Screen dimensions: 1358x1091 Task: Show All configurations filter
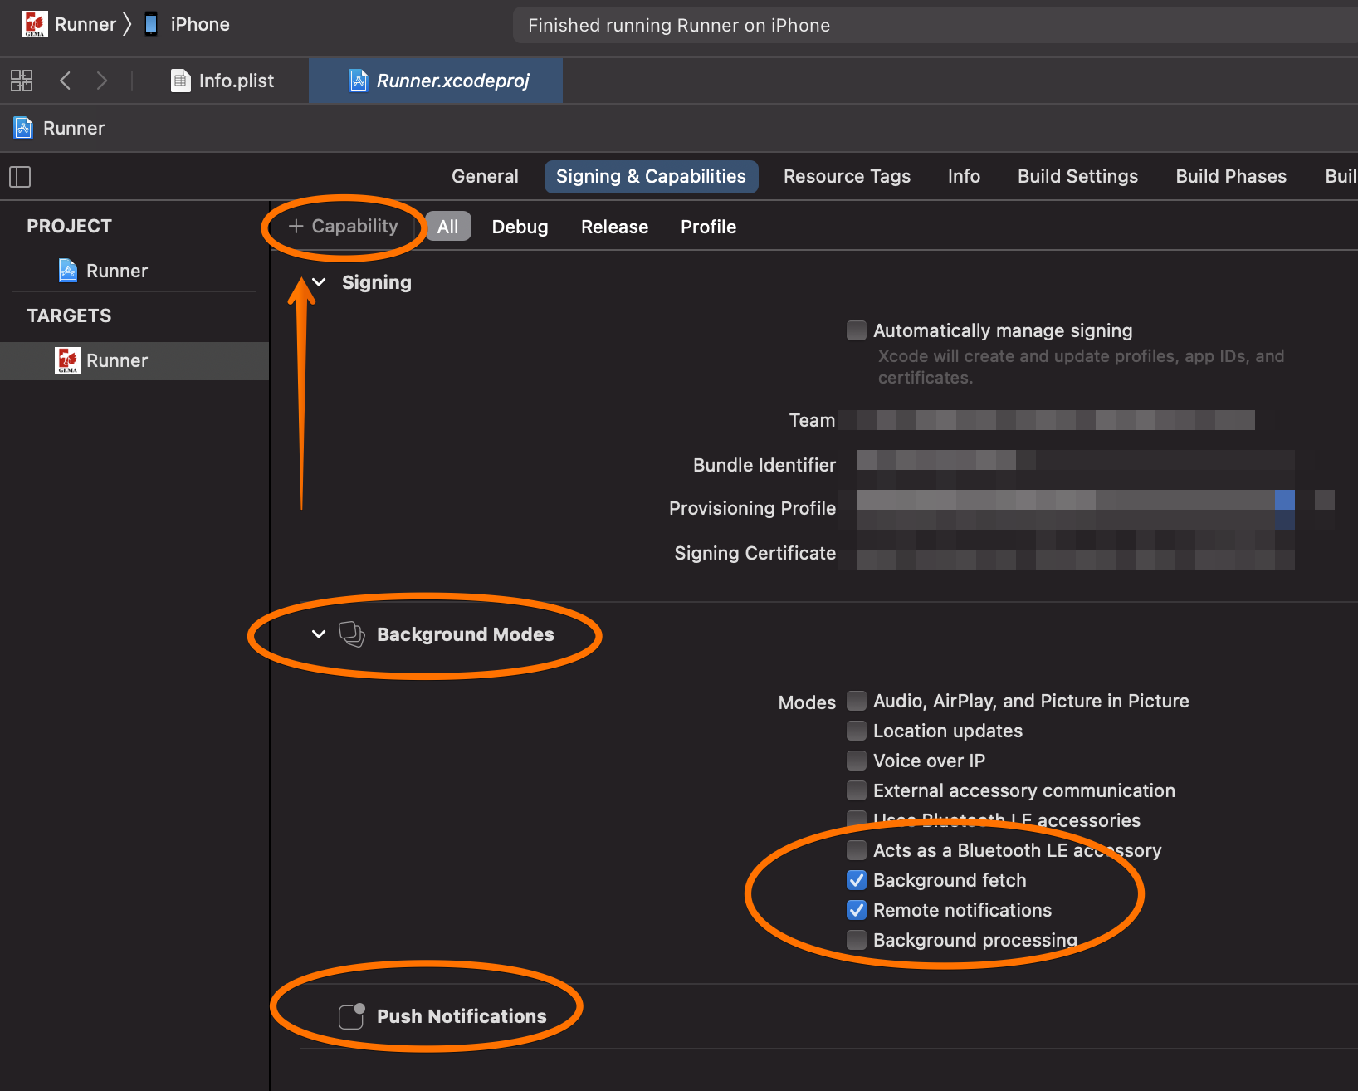pyautogui.click(x=448, y=227)
